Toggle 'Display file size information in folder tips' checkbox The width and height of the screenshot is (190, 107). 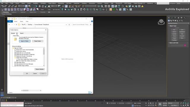click(15, 54)
